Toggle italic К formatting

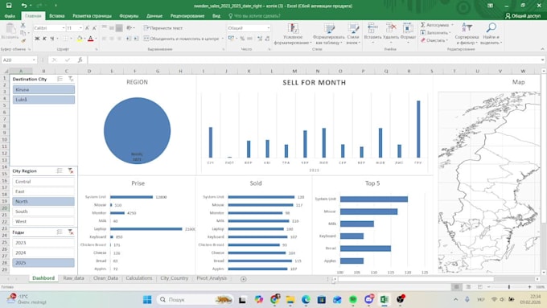click(x=45, y=39)
